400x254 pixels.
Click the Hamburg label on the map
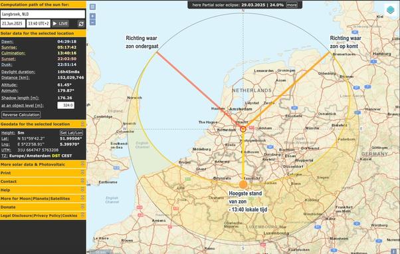pos(382,54)
